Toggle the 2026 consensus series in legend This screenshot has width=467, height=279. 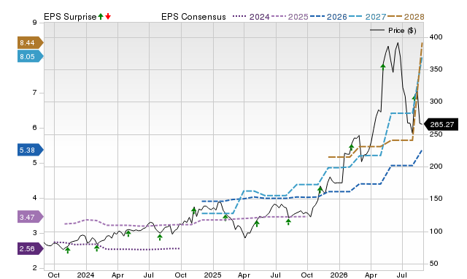tap(328, 17)
